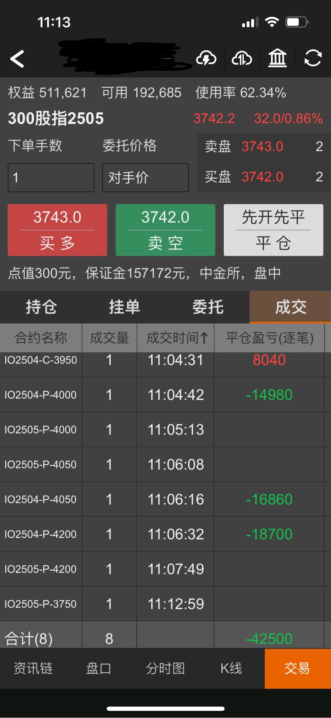Tap the 11:12:59 trade time
Screen dimensions: 331x718
click(176, 604)
